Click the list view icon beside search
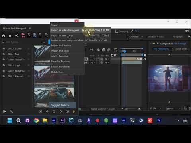 44,42
